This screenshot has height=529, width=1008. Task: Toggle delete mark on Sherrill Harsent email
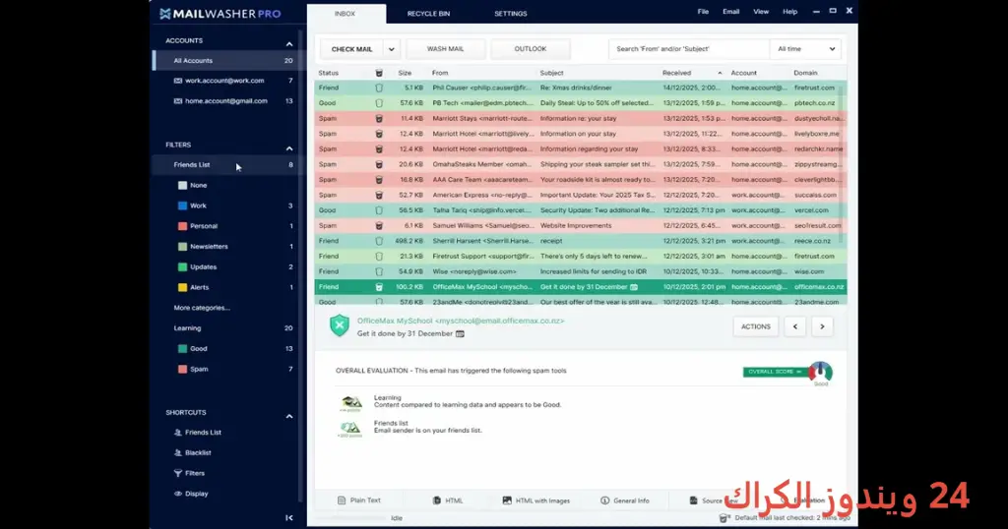pos(379,241)
